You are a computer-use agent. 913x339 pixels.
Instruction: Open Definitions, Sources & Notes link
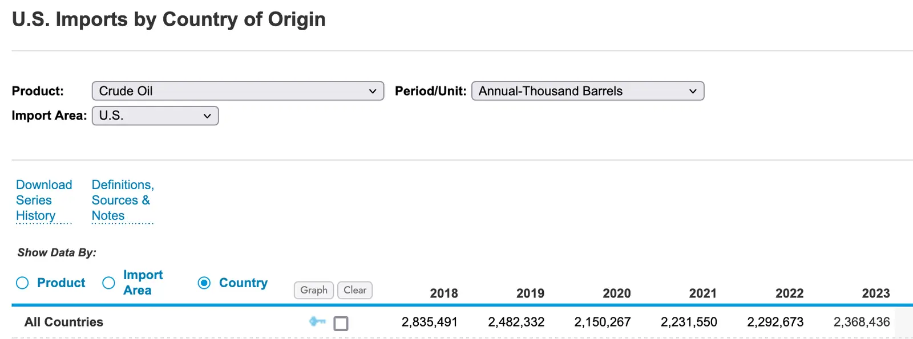122,201
